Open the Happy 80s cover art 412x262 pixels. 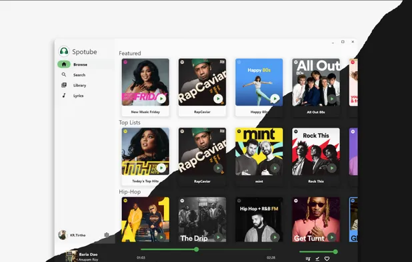tap(259, 82)
